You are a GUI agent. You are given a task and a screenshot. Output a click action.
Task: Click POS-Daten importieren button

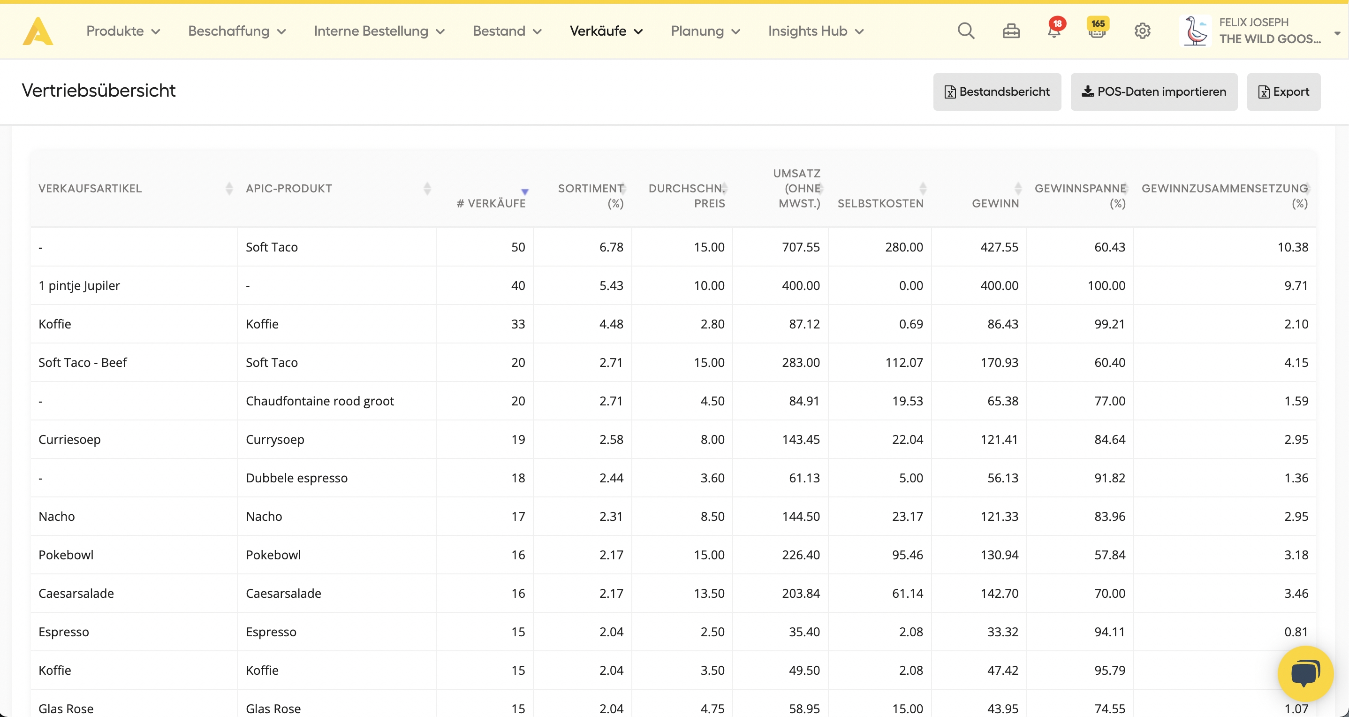click(1154, 92)
